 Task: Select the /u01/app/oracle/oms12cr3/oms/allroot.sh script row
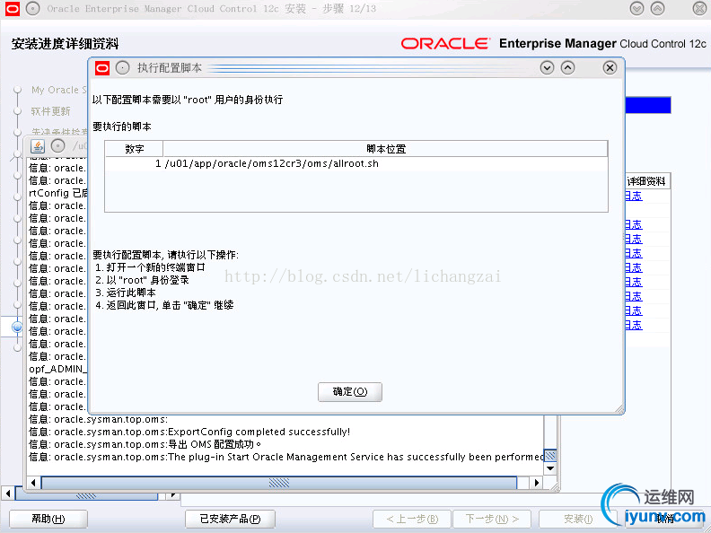point(356,163)
